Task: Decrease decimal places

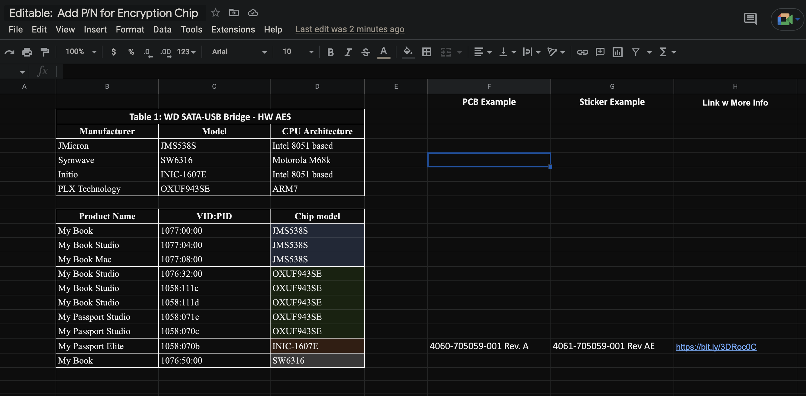Action: coord(148,52)
